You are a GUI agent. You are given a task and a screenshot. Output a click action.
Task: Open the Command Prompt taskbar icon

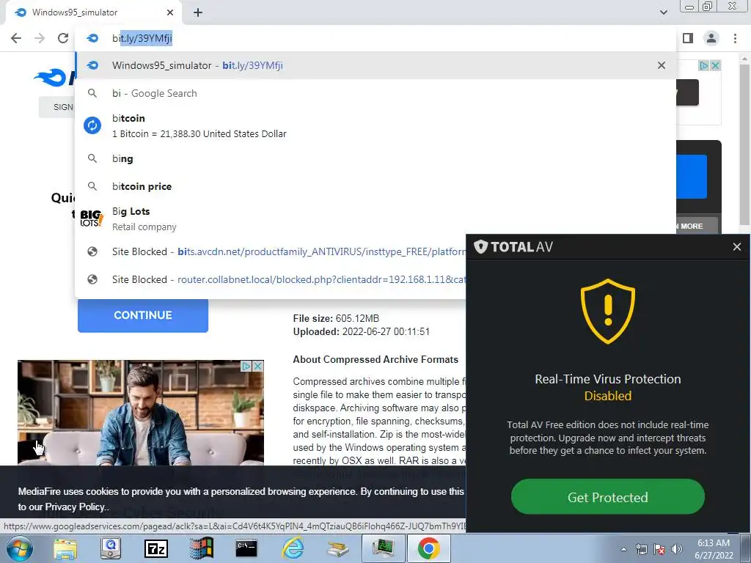(x=246, y=548)
